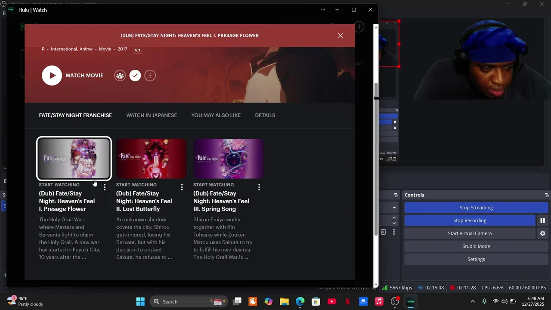Open the virtual camera settings gear in OBS

(542, 233)
